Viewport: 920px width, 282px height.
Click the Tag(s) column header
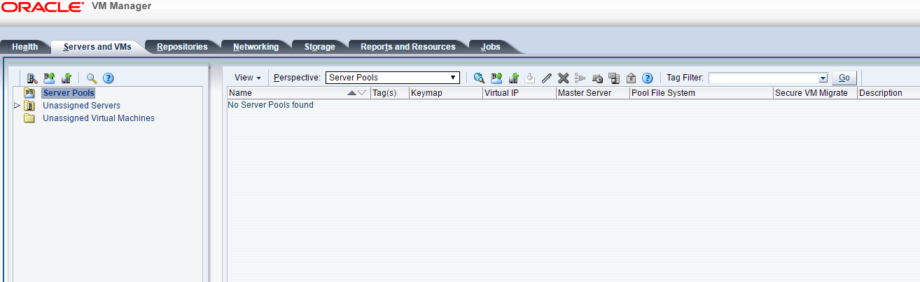point(390,93)
